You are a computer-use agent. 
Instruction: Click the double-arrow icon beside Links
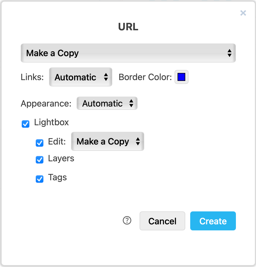click(x=106, y=77)
